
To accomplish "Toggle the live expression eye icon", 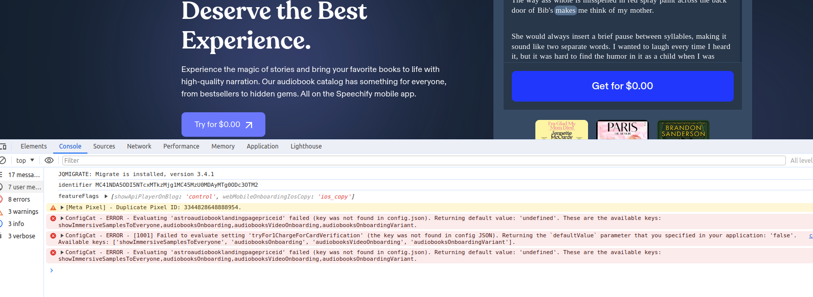I will tap(49, 160).
